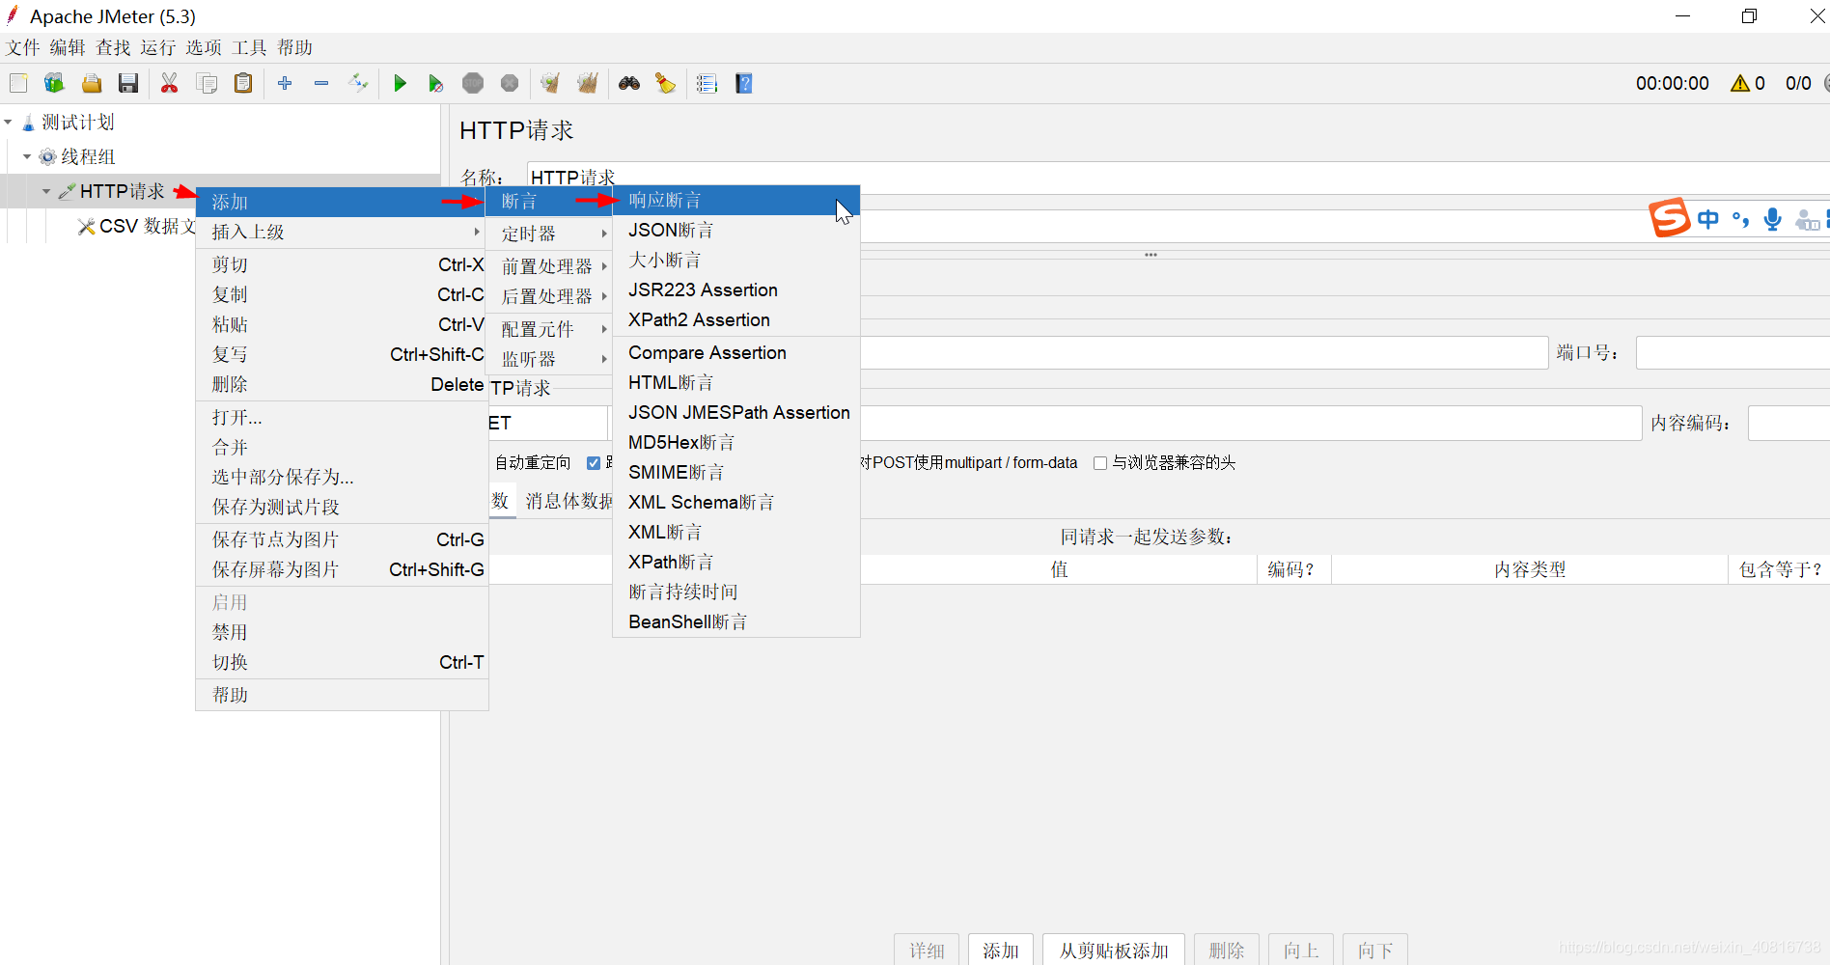Click the Search binoculars icon
Screen dimensions: 1830x965
[x=629, y=83]
